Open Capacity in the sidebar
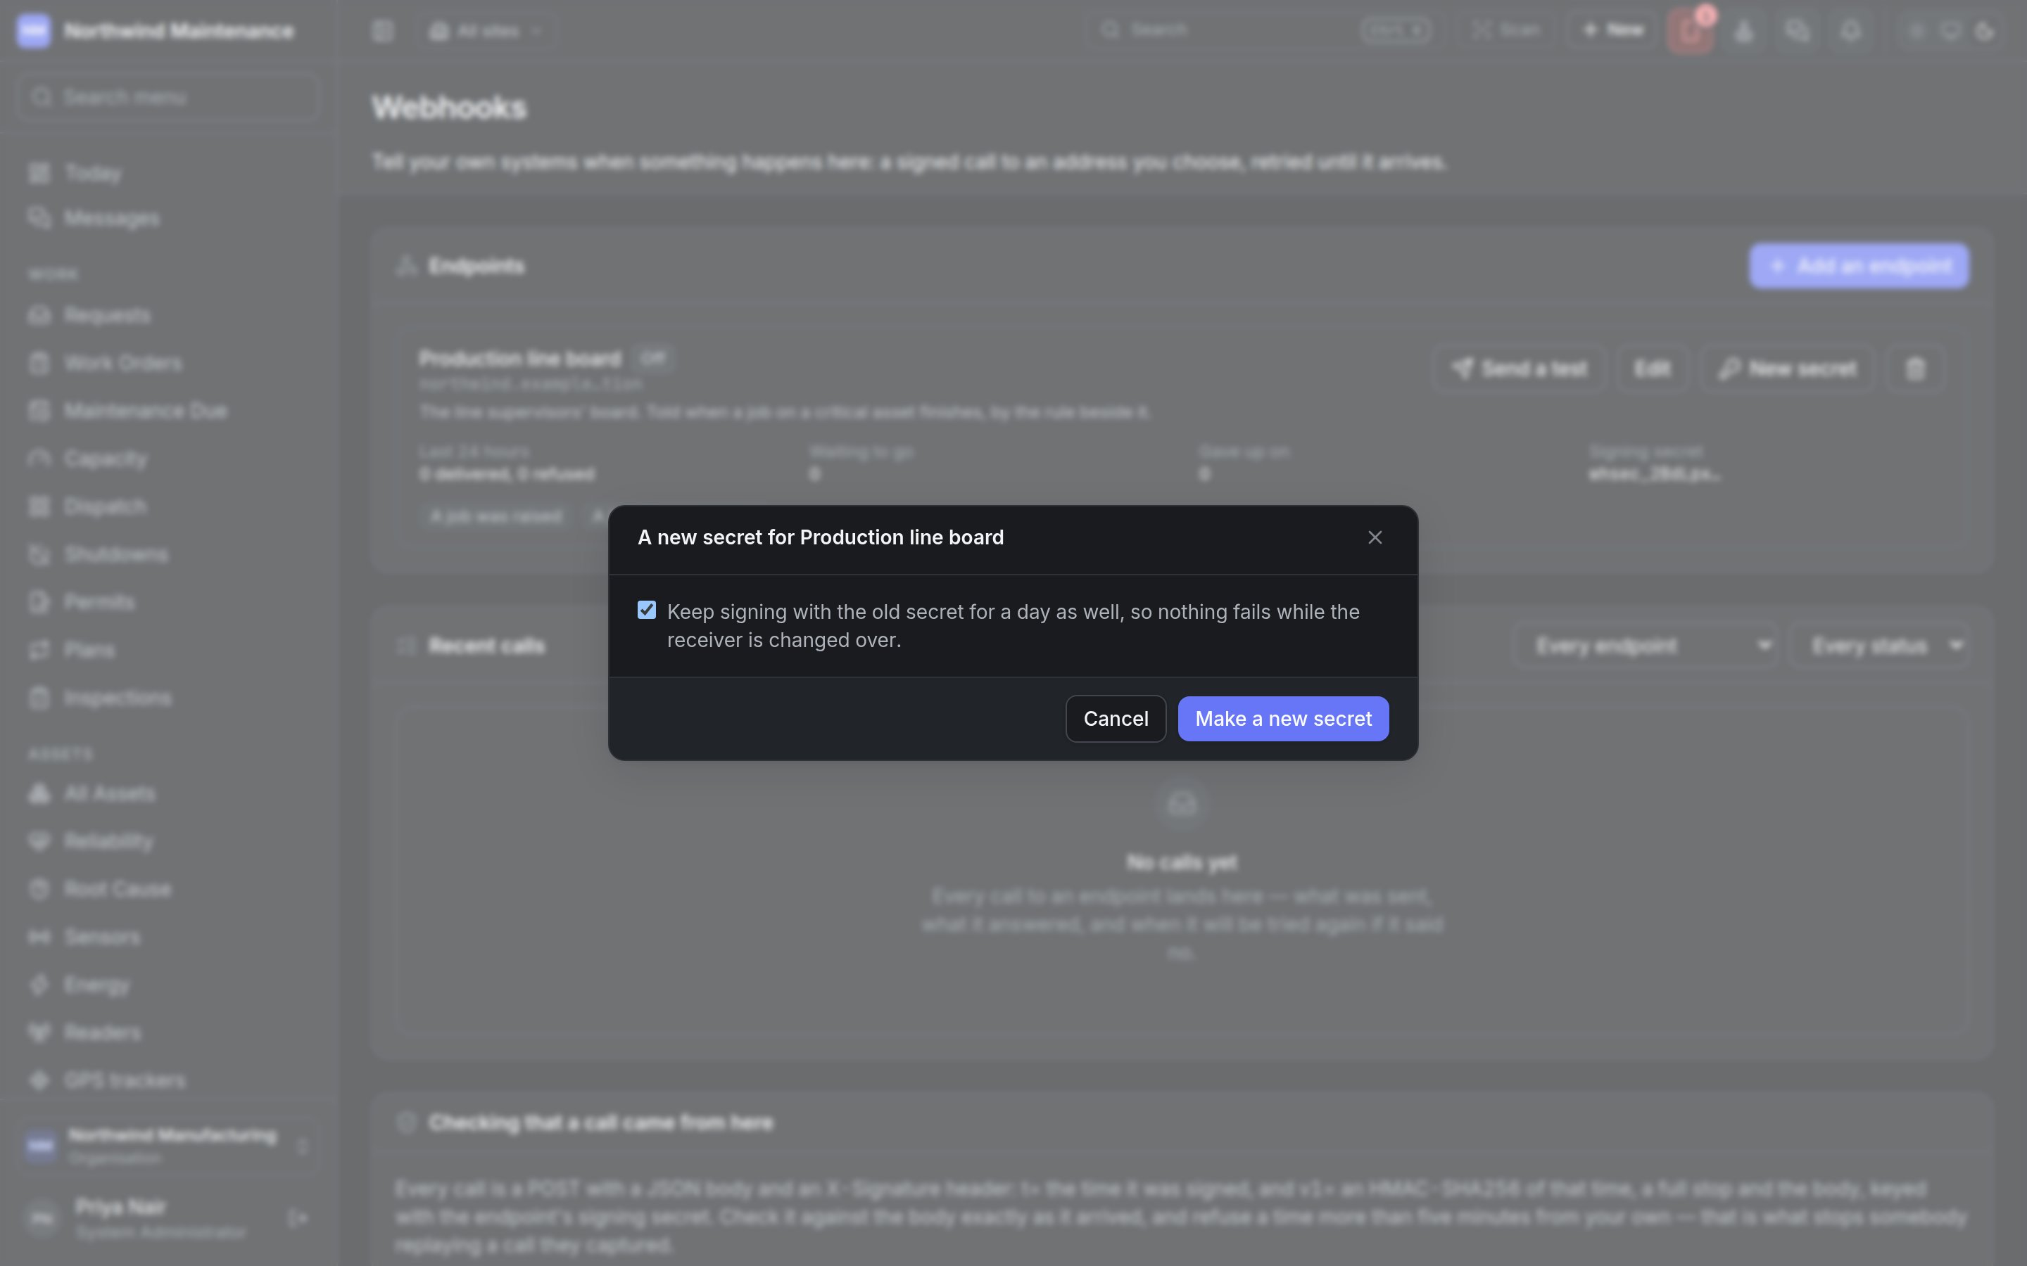 168,459
